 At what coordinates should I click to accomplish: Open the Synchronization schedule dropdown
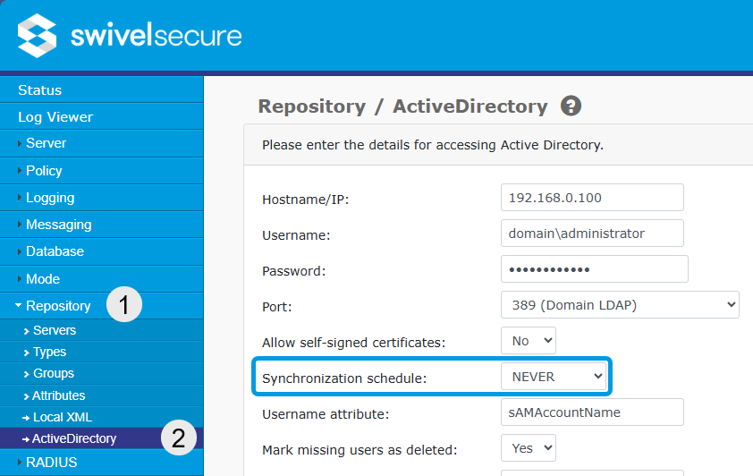(554, 377)
